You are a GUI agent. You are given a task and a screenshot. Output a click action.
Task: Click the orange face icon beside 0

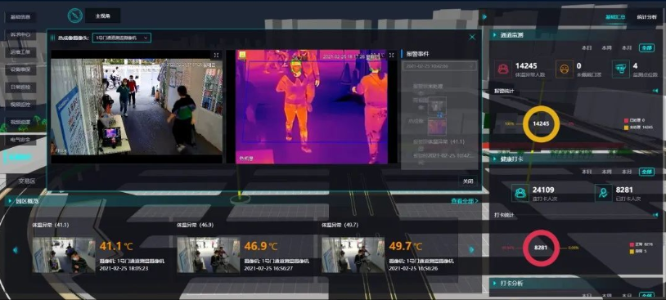(x=565, y=69)
